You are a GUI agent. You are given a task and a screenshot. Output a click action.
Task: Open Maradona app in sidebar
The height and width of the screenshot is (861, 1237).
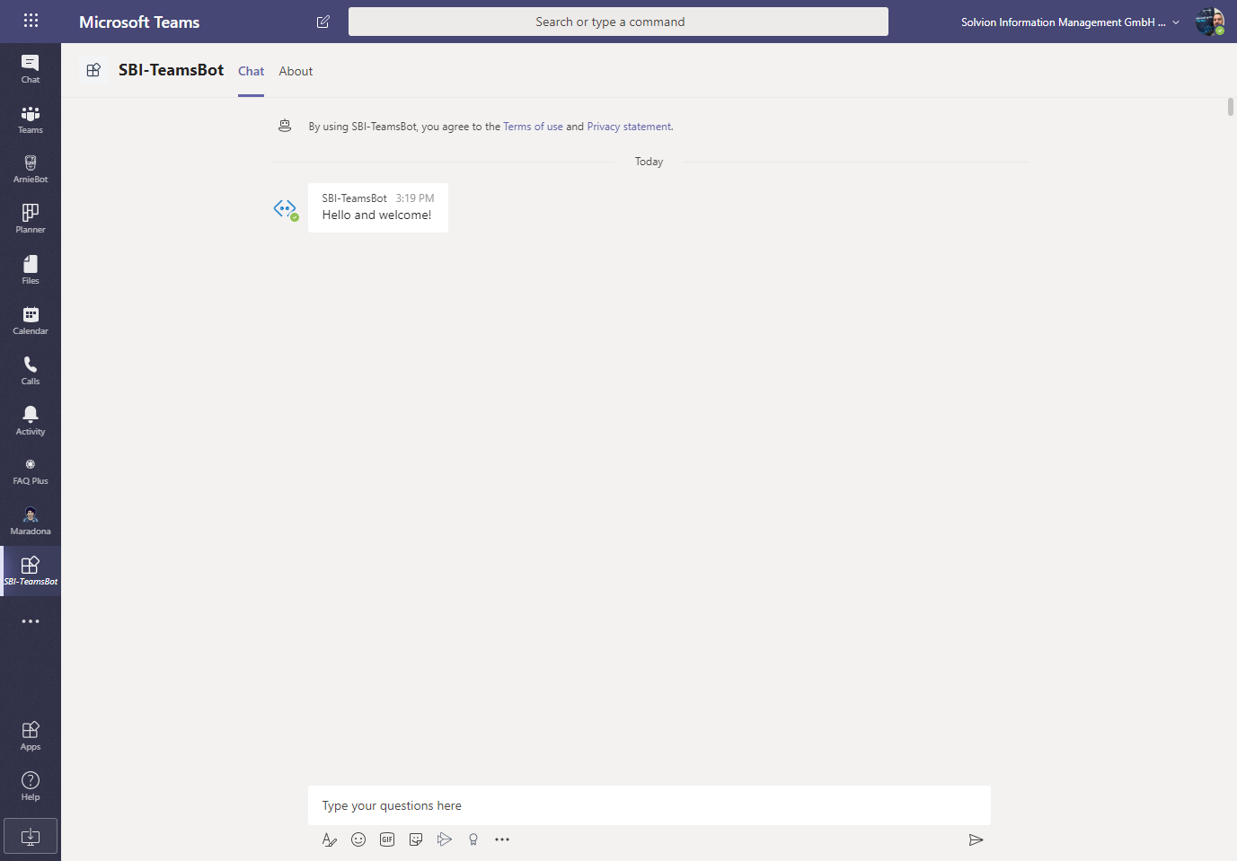(x=31, y=521)
